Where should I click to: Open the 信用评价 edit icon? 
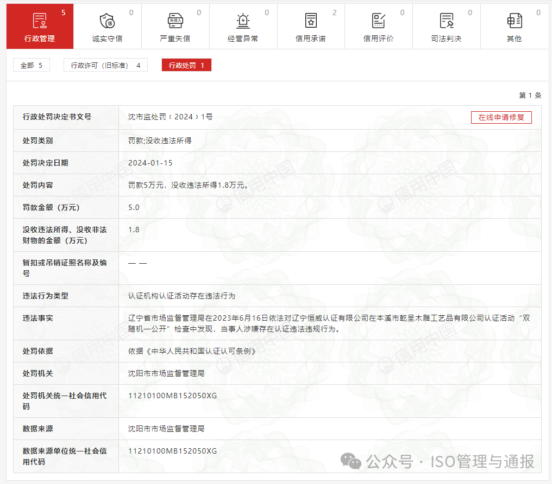379,21
